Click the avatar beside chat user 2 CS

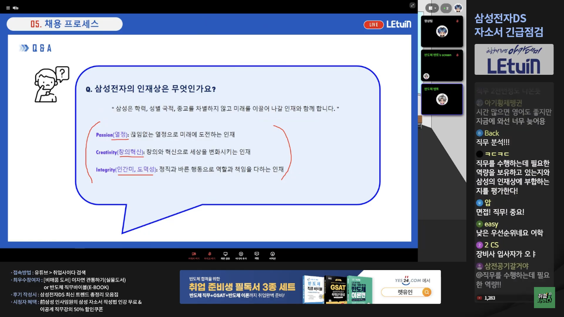pos(479,245)
